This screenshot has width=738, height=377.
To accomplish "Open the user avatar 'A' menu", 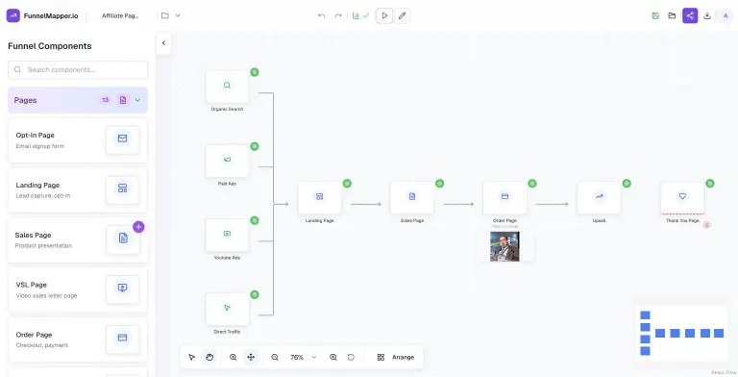I will 726,15.
